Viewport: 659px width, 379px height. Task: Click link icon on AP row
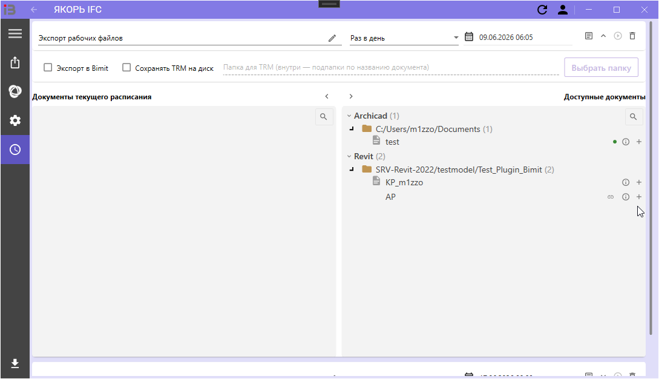click(611, 197)
